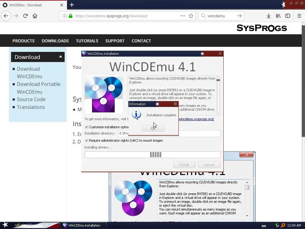
Task: Click the Installation directory text field
Action: click(x=169, y=133)
